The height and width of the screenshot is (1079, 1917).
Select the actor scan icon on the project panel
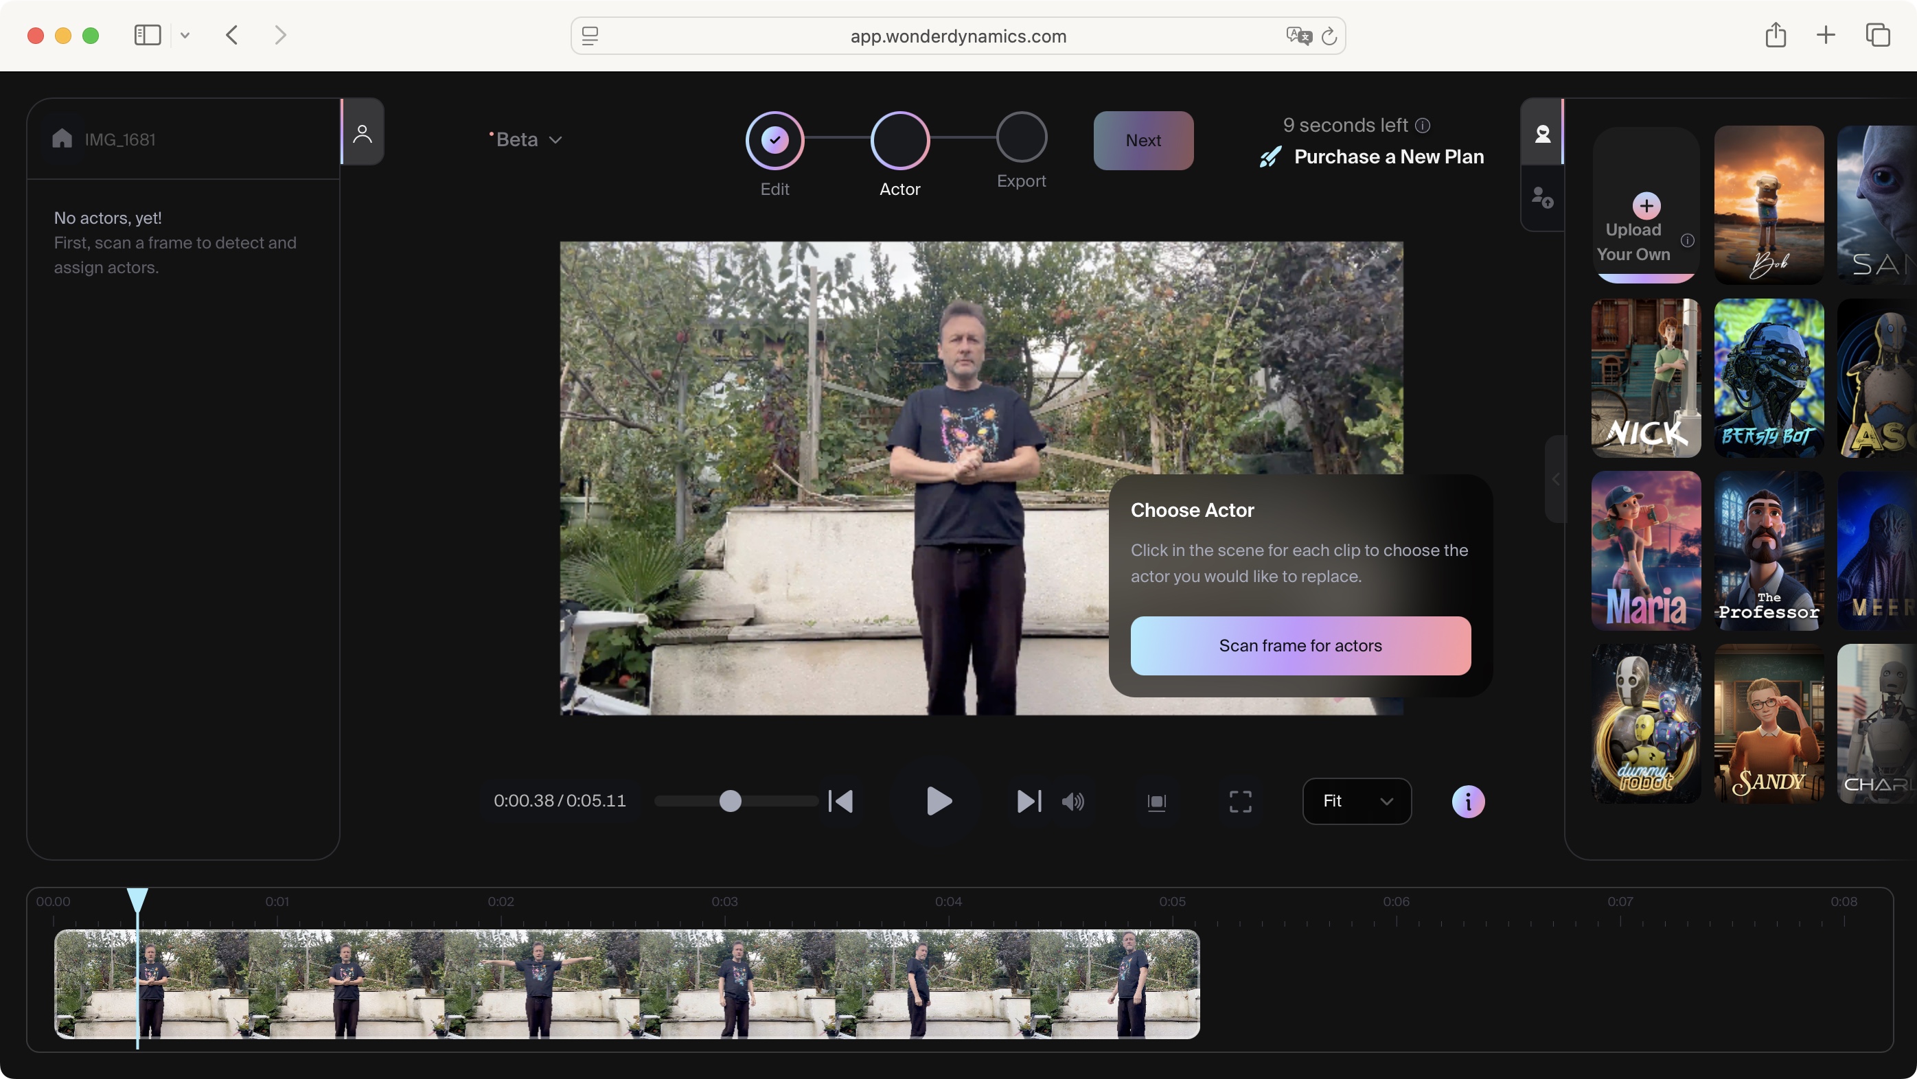pos(363,132)
